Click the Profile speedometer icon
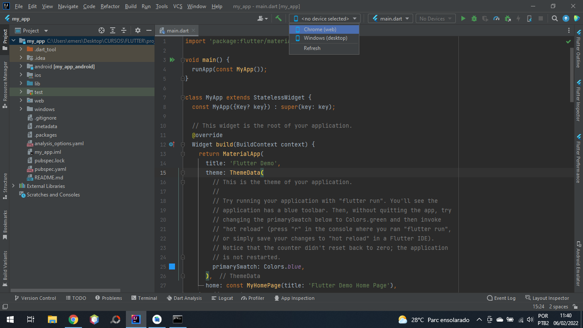Screen dimensions: 583x328 click(496, 18)
